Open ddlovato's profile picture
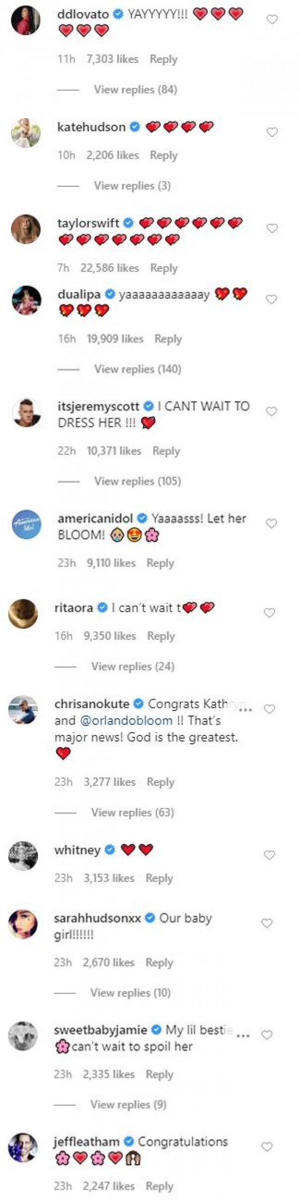The height and width of the screenshot is (1200, 299). tap(26, 18)
